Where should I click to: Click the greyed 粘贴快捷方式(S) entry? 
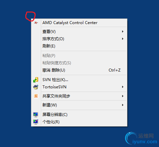point(79,63)
